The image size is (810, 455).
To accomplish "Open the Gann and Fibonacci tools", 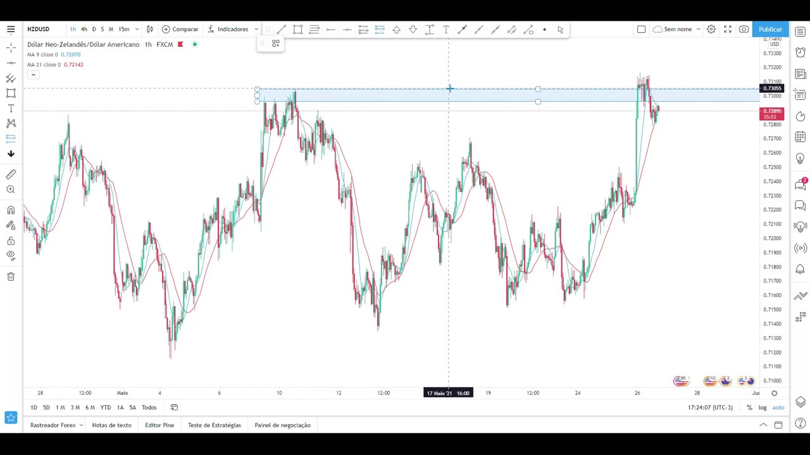I will [x=11, y=78].
